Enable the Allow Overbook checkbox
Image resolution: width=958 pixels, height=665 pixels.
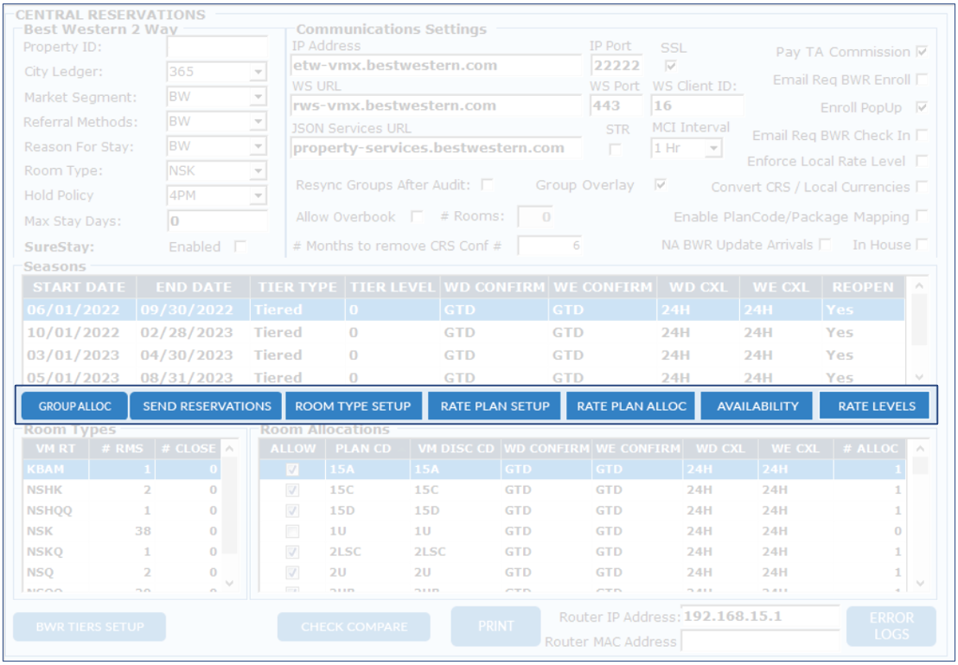[417, 216]
